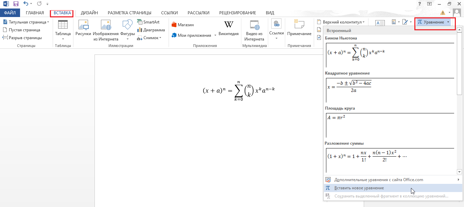Add a Примечание (comment) note icon
The height and width of the screenshot is (207, 464).
coord(299,25)
